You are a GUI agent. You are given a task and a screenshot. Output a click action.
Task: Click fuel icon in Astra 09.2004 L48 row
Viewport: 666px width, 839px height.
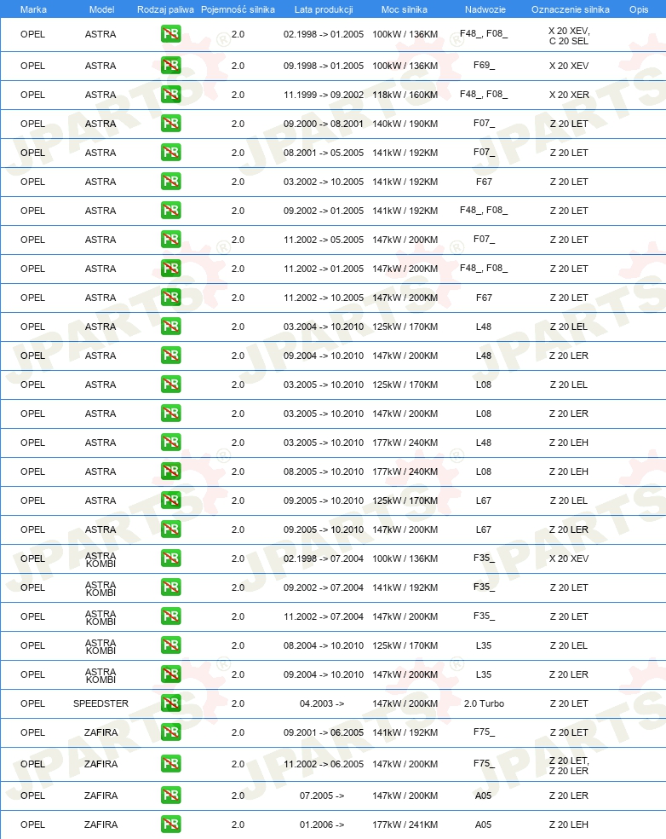point(171,356)
